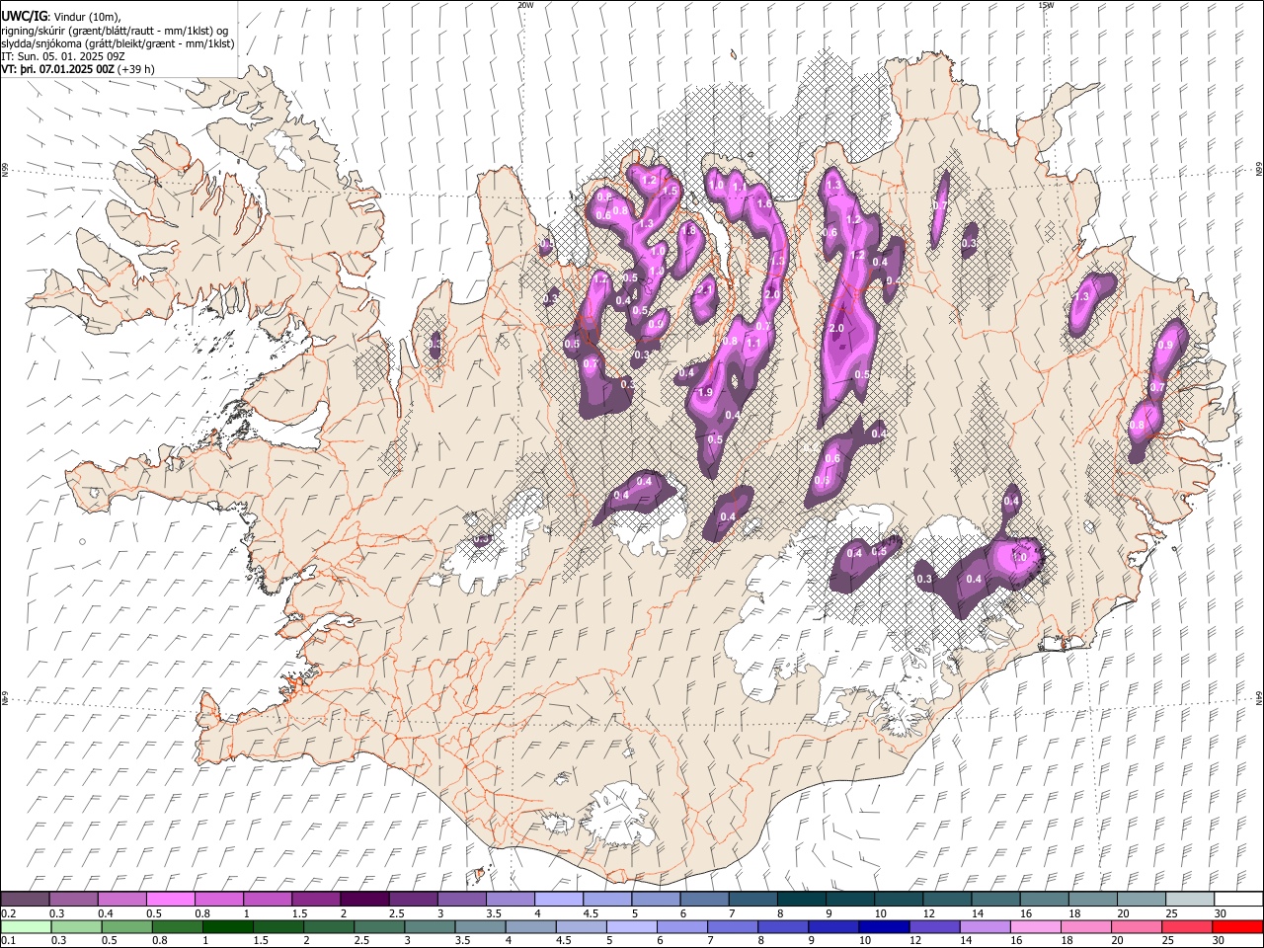Pick the violet 12–14 rain swatch

pos(935,926)
